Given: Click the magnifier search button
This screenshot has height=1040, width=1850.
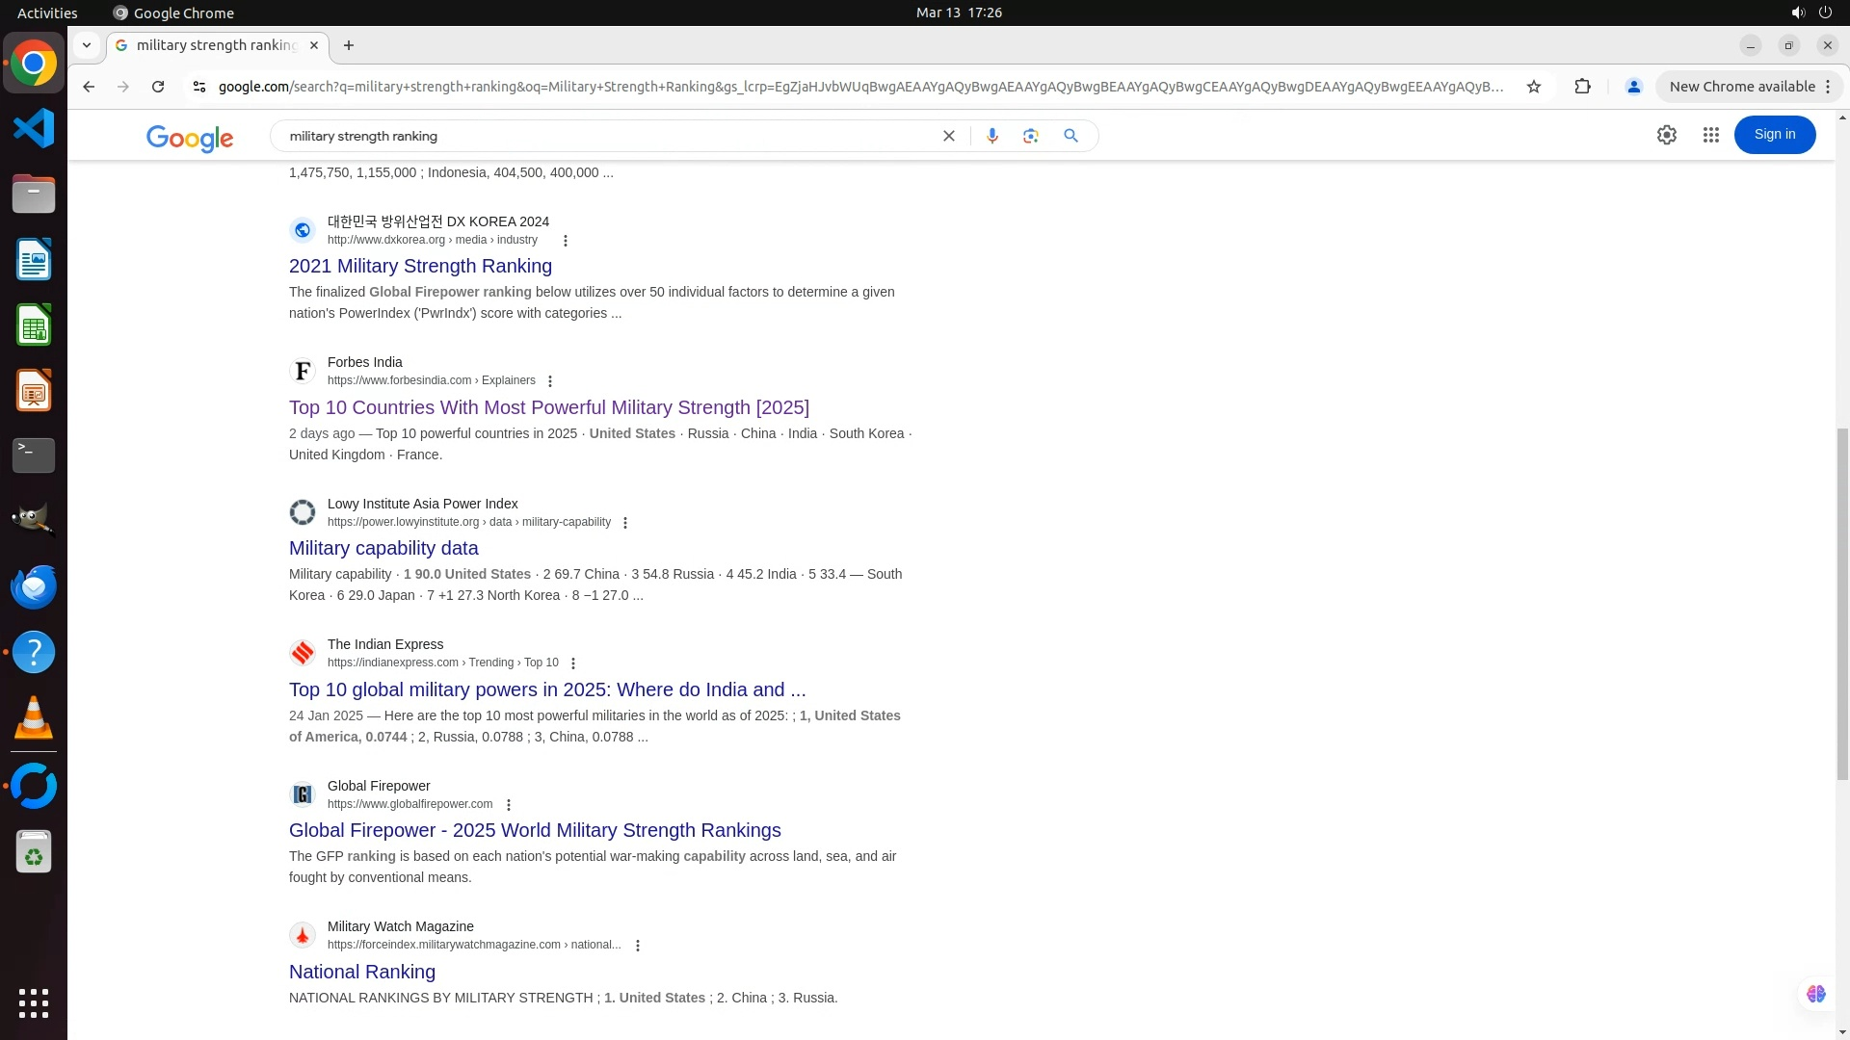Looking at the screenshot, I should tap(1070, 136).
